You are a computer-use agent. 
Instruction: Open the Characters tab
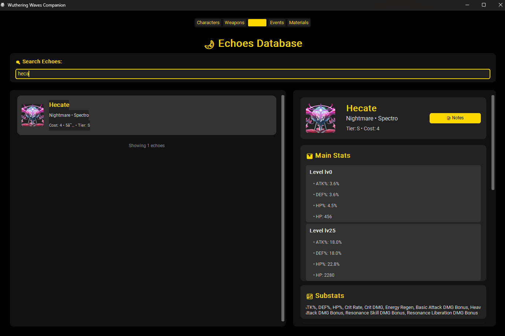[208, 23]
